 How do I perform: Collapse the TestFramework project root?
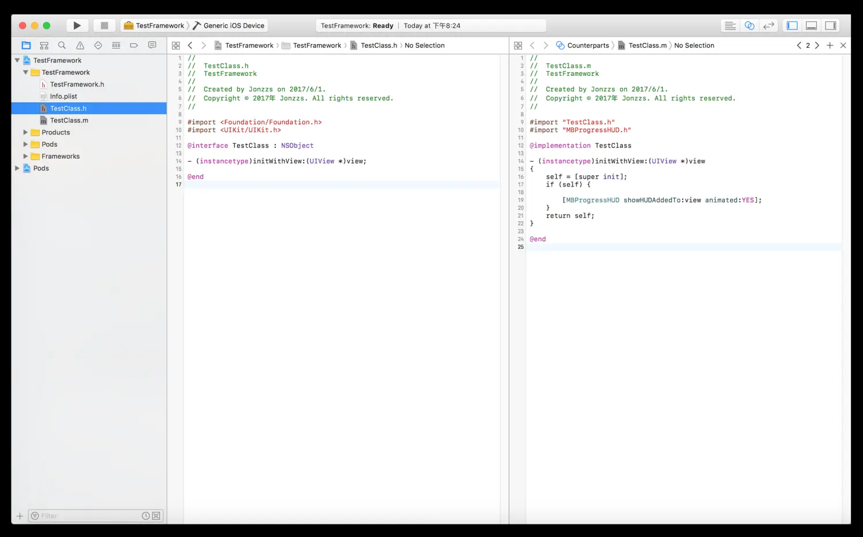click(17, 60)
